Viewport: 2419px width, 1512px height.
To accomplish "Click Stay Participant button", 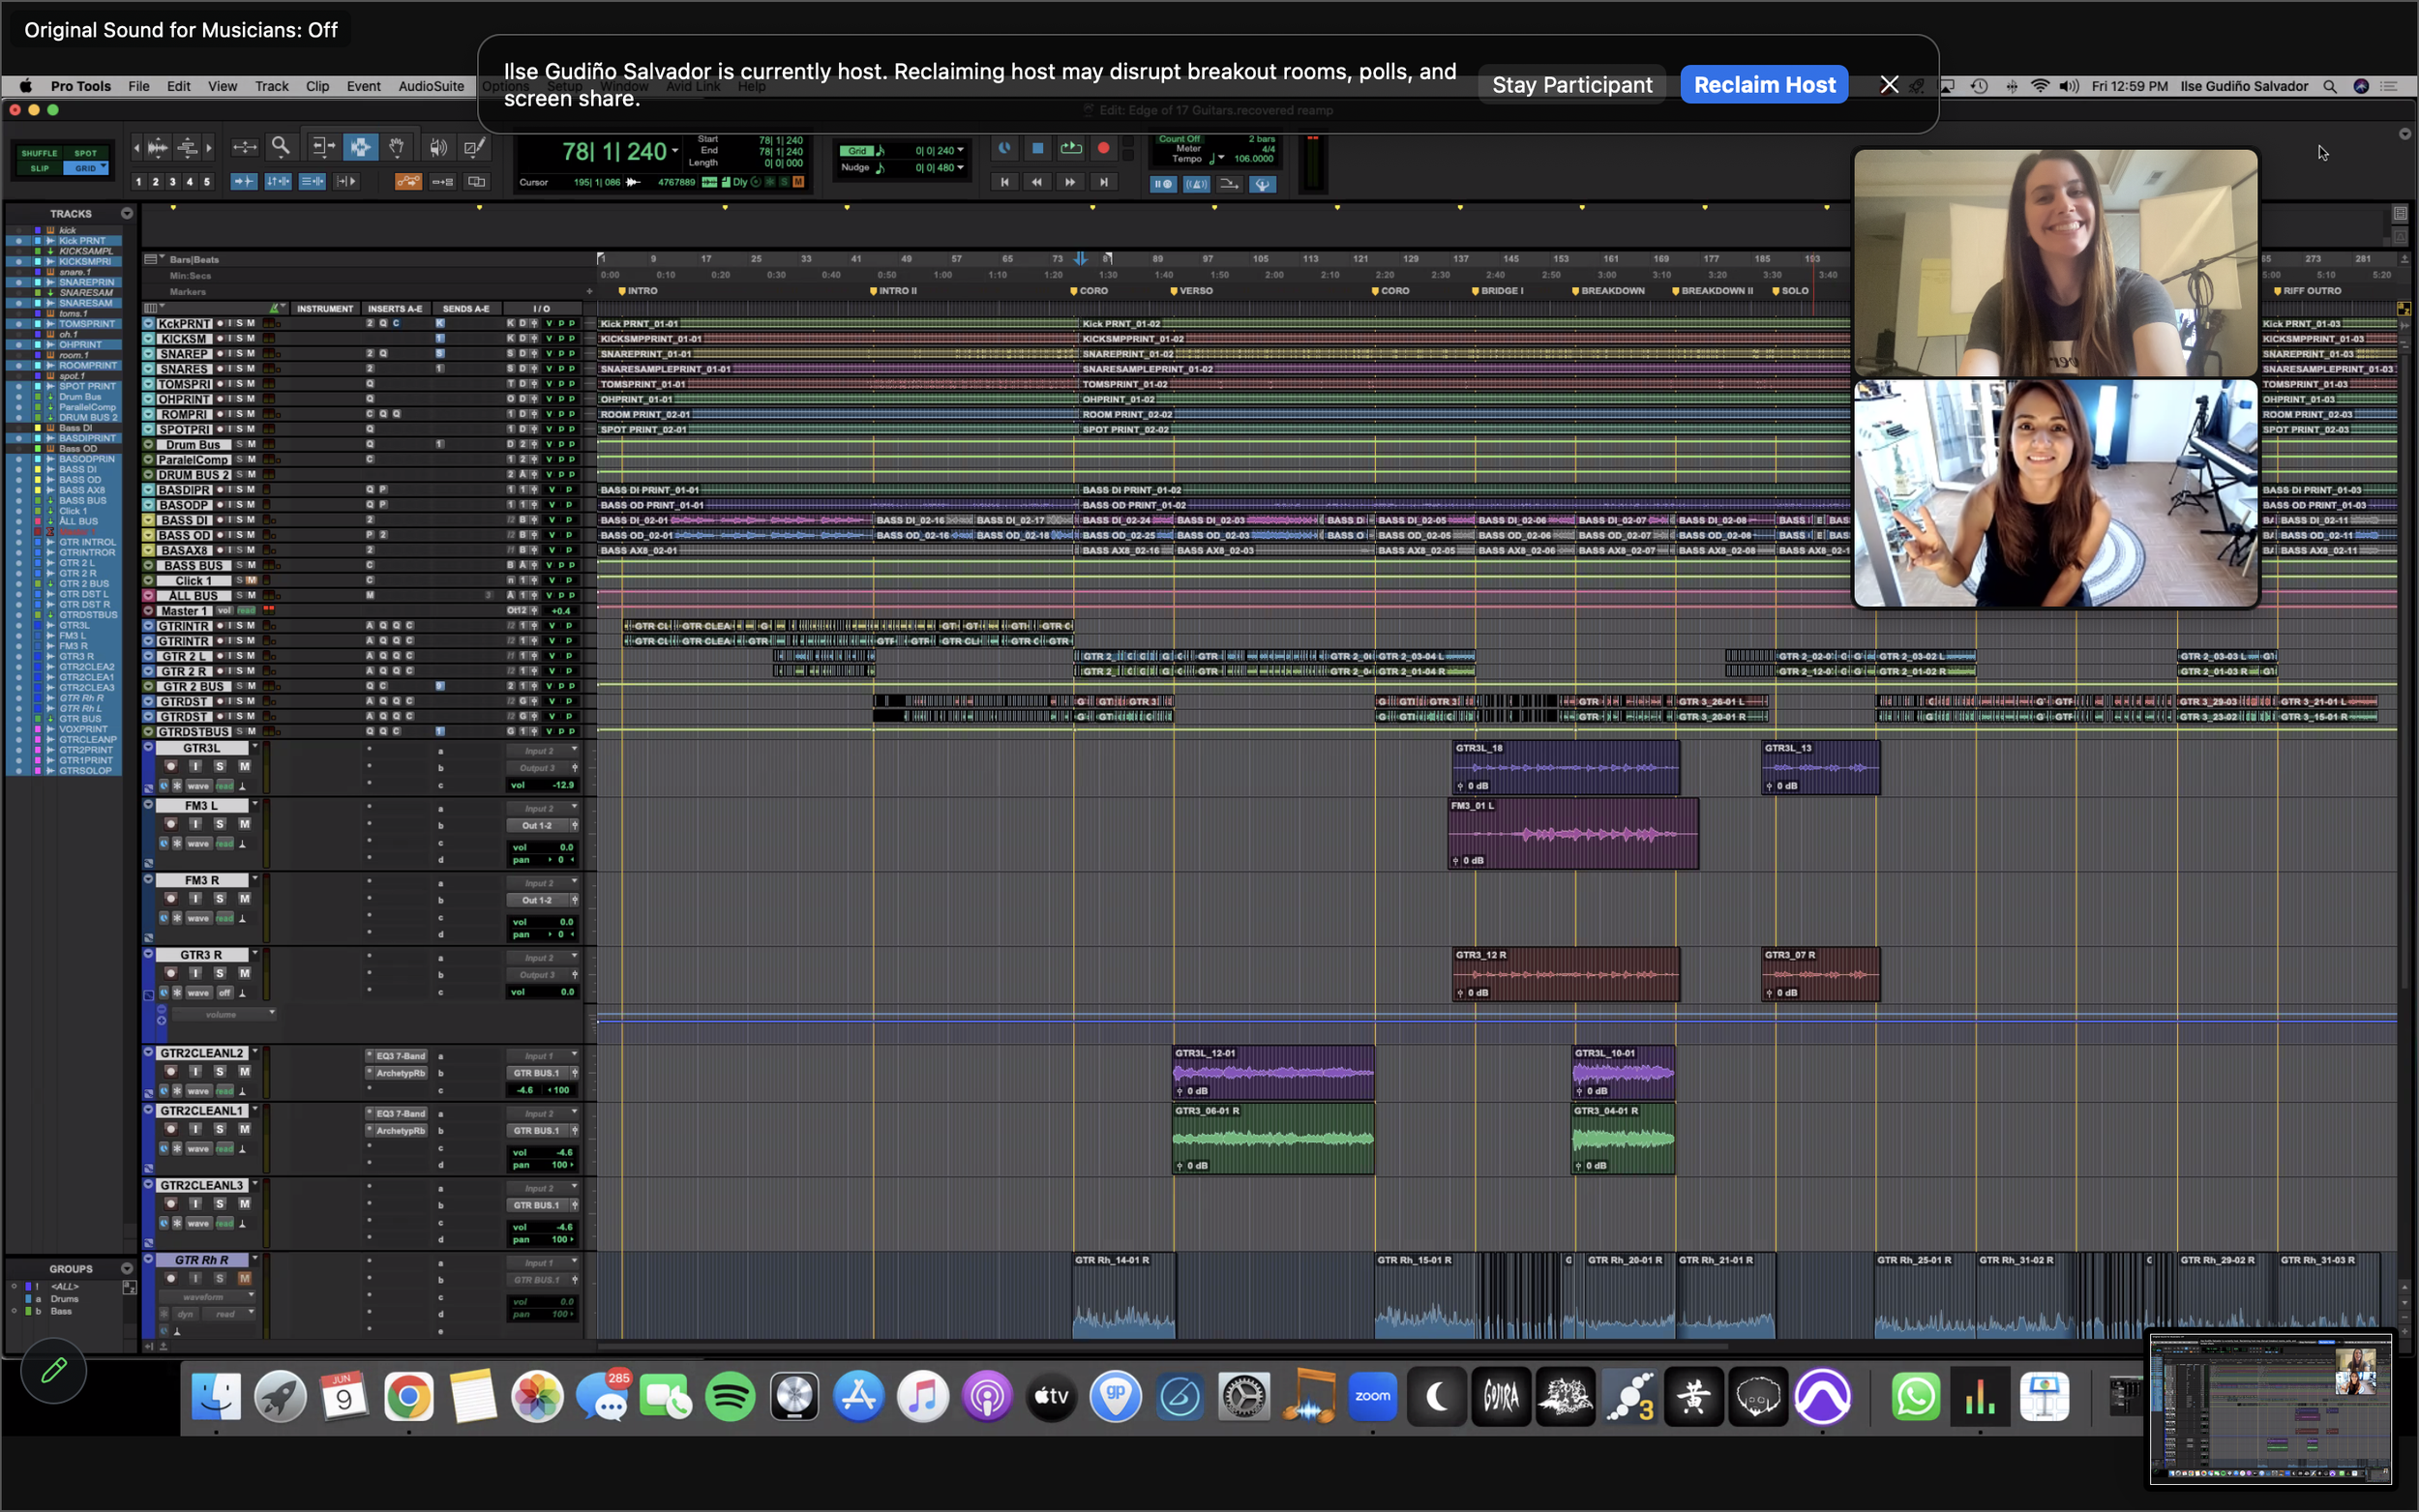I will click(1572, 85).
